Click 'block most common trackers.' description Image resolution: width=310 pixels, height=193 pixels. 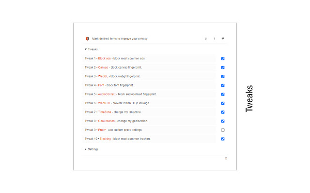click(132, 139)
